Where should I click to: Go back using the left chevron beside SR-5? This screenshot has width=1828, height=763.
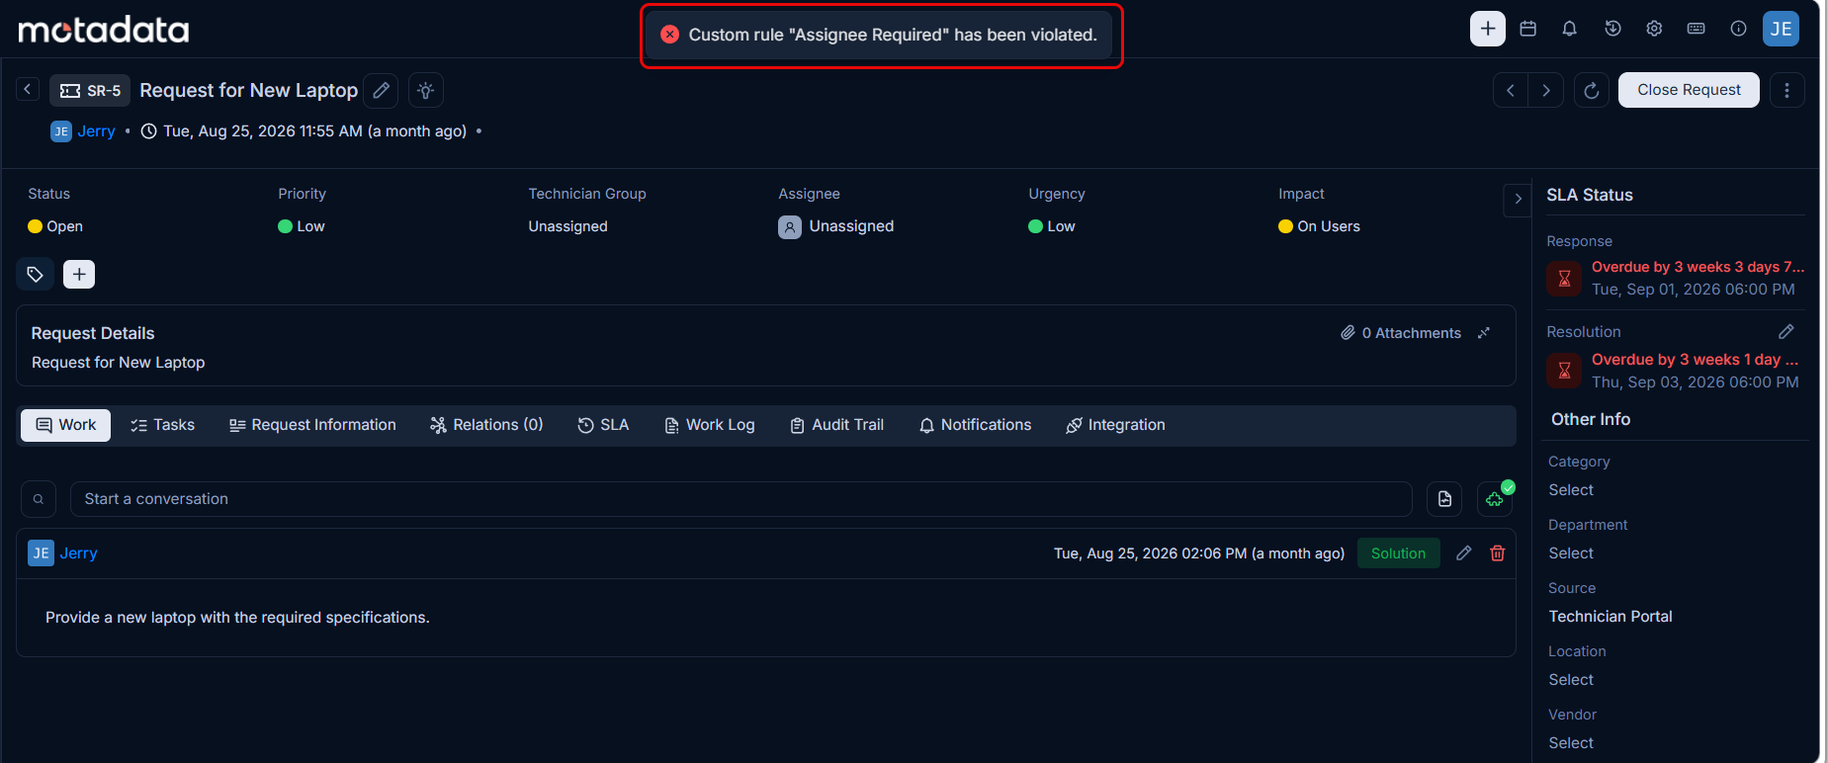click(28, 90)
